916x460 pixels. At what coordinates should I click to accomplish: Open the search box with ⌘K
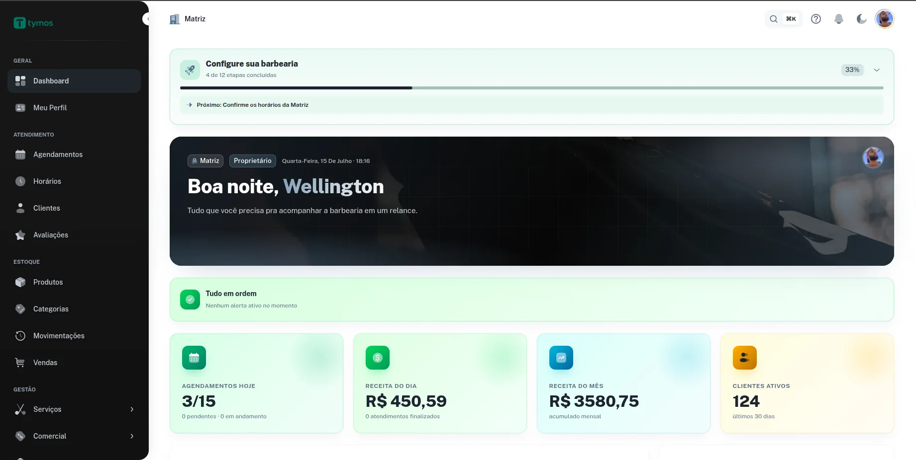pyautogui.click(x=784, y=19)
